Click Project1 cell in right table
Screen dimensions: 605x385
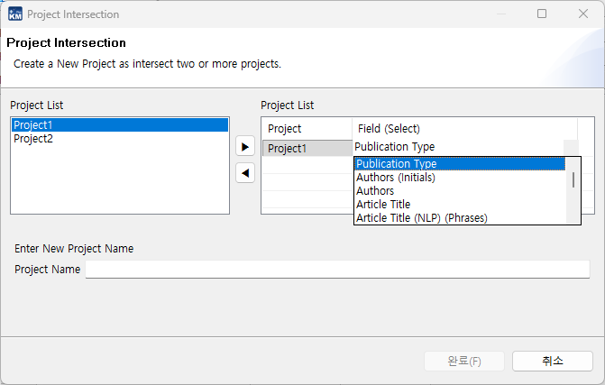[307, 149]
